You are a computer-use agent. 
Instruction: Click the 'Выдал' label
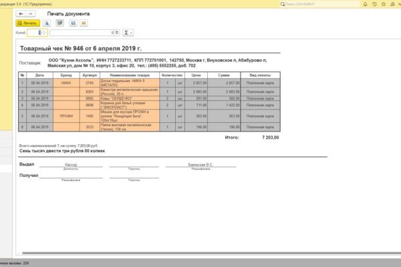pyautogui.click(x=27, y=164)
